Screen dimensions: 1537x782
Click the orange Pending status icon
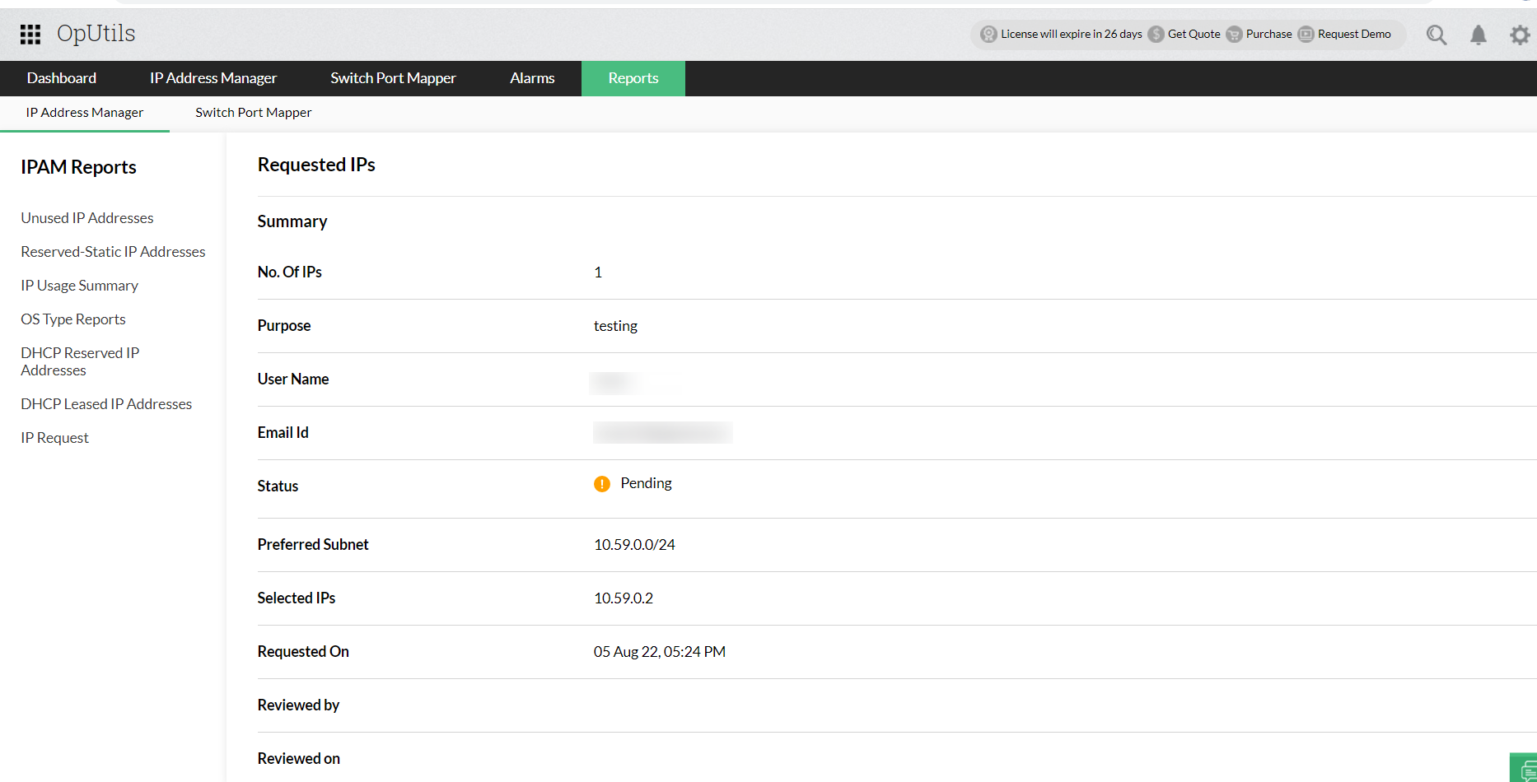point(602,484)
